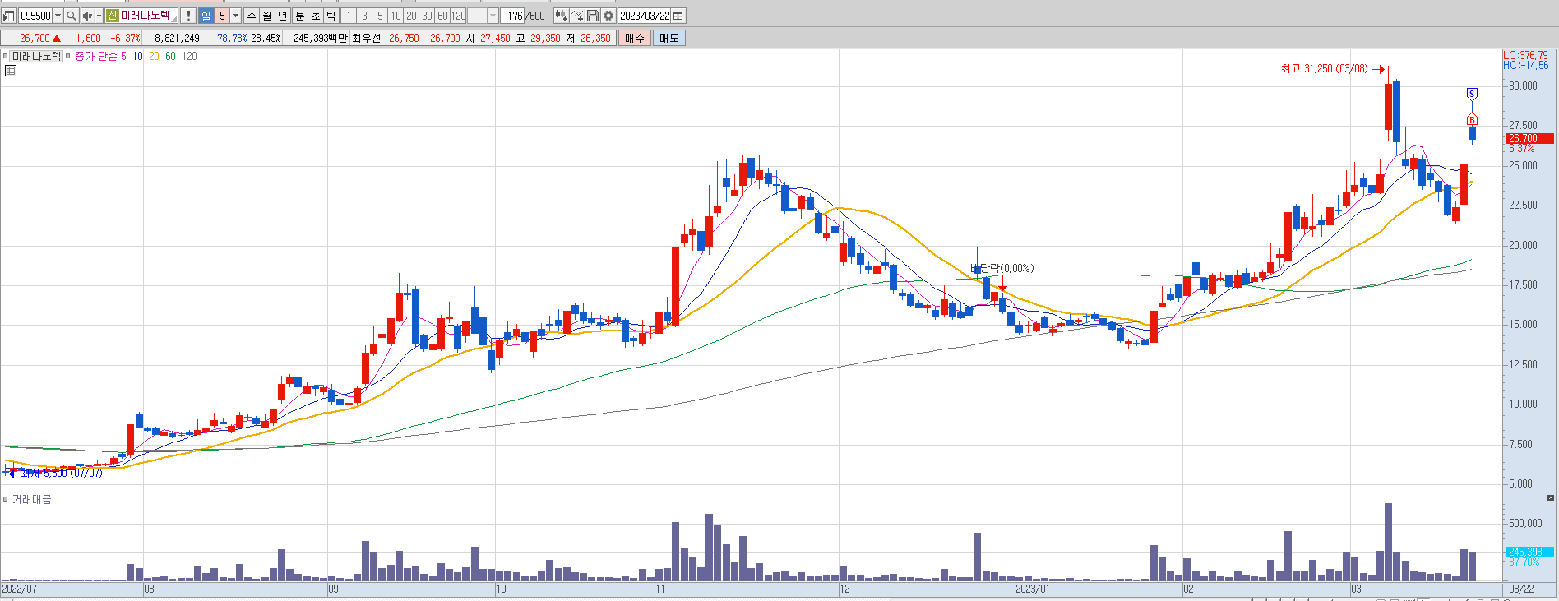Click the blue 10-day moving average label
The width and height of the screenshot is (1559, 601).
pos(137,56)
